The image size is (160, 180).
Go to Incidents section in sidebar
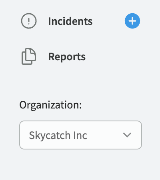(70, 21)
